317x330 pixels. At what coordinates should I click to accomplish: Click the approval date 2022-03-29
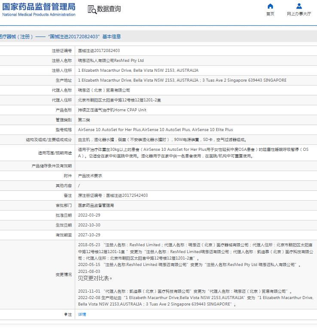pyautogui.click(x=89, y=215)
